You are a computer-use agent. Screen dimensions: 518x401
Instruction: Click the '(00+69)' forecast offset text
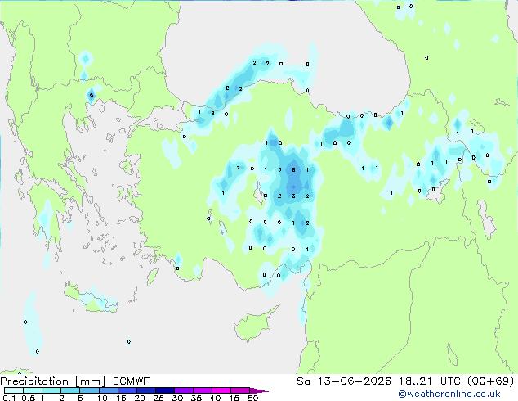click(x=491, y=381)
